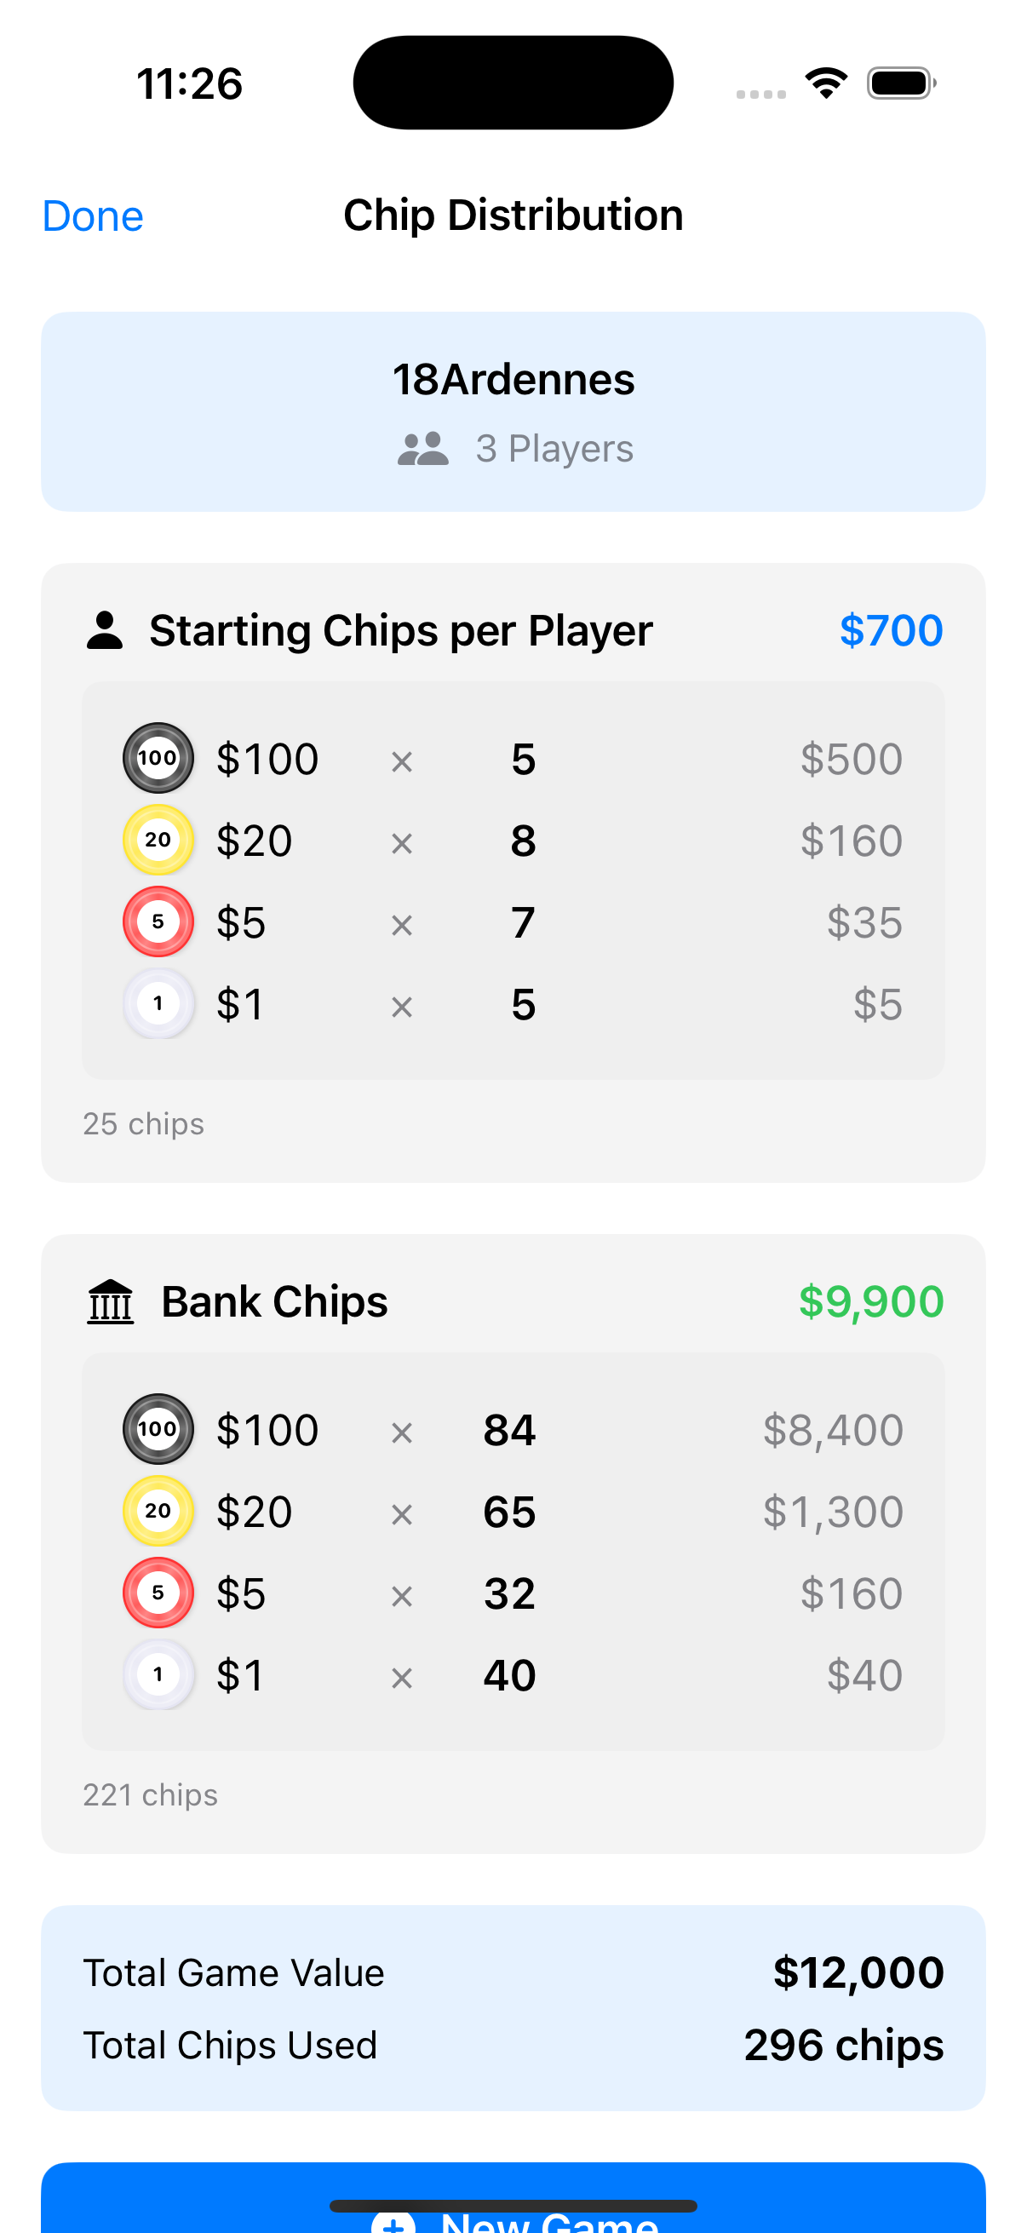Image resolution: width=1027 pixels, height=2233 pixels.
Task: Click the two-people players icon
Action: click(x=423, y=449)
